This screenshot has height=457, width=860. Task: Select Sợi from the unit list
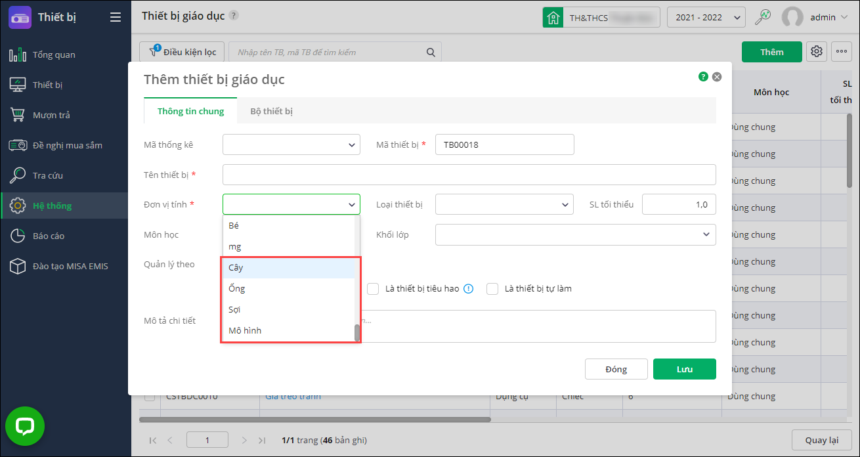[x=289, y=309]
